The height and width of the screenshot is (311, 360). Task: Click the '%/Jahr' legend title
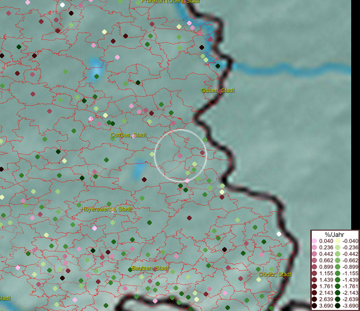334,234
